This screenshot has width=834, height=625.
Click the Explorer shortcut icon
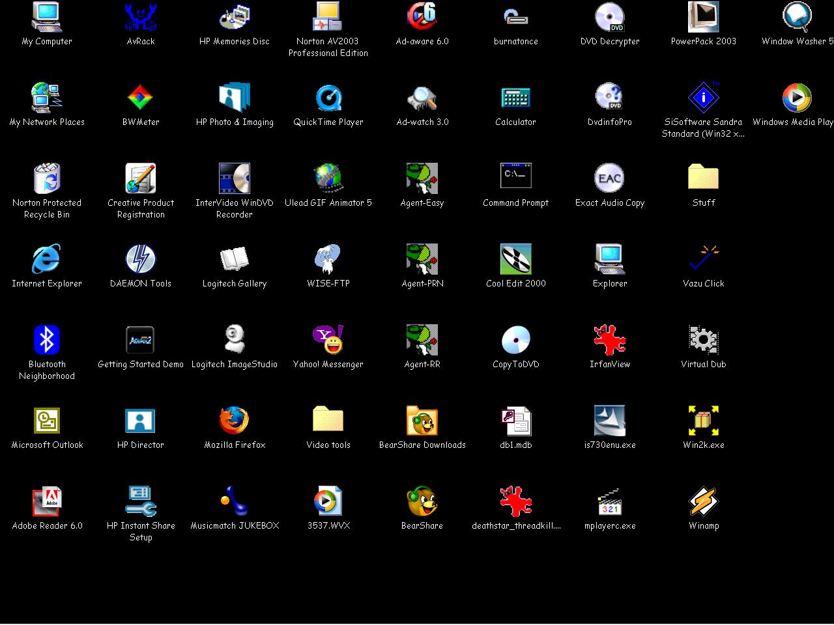point(610,259)
